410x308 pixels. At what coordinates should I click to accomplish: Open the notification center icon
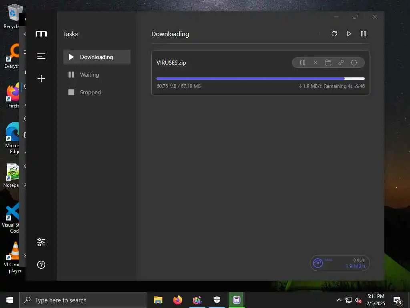coord(398,301)
